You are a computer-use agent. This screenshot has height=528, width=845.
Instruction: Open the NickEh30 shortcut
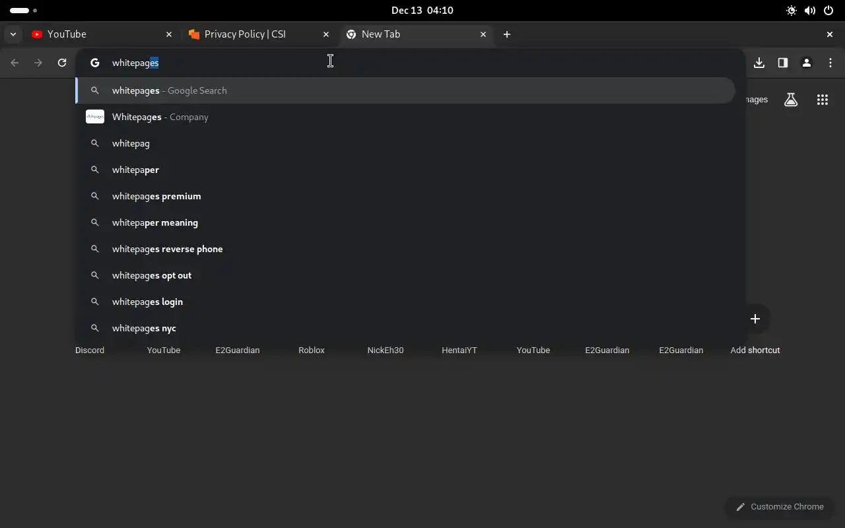point(386,350)
